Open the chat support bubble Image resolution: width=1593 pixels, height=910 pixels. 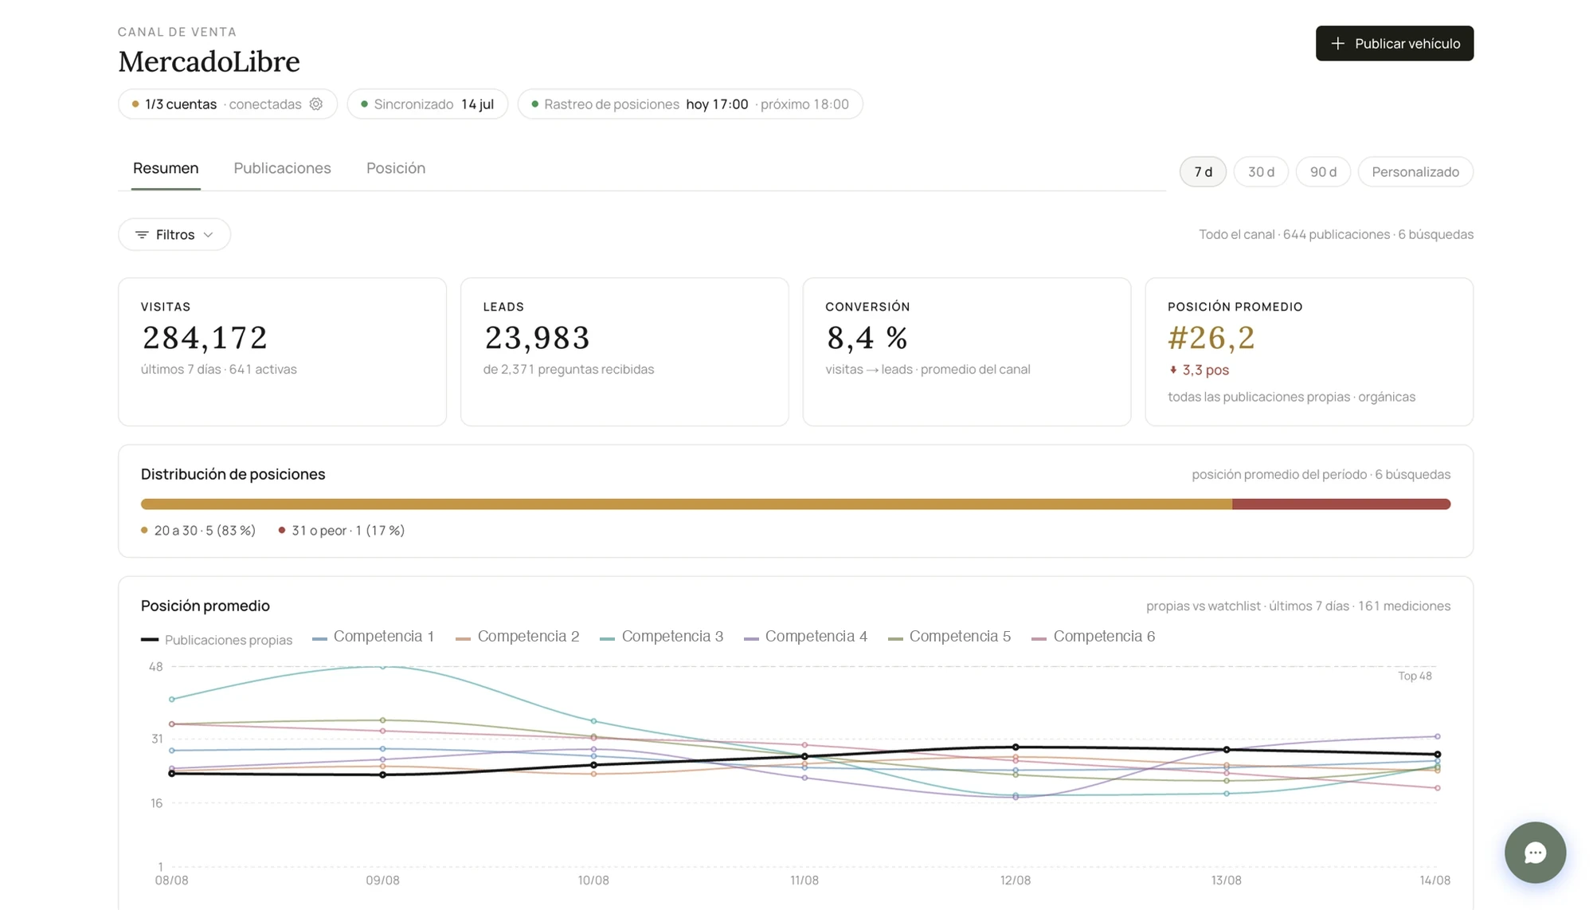click(x=1535, y=852)
